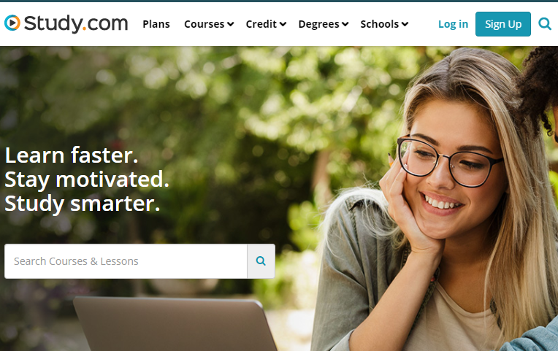Click the Study.com play-circle logo icon

point(12,23)
